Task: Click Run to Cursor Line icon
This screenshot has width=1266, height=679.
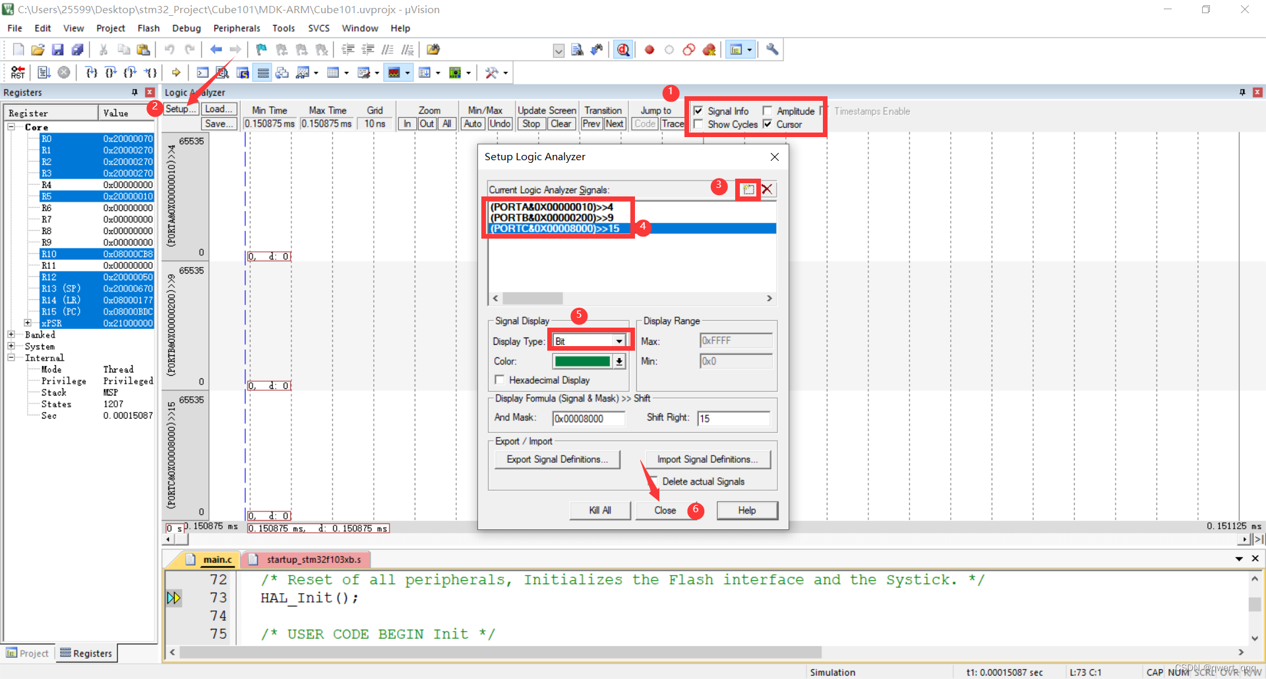Action: [151, 73]
